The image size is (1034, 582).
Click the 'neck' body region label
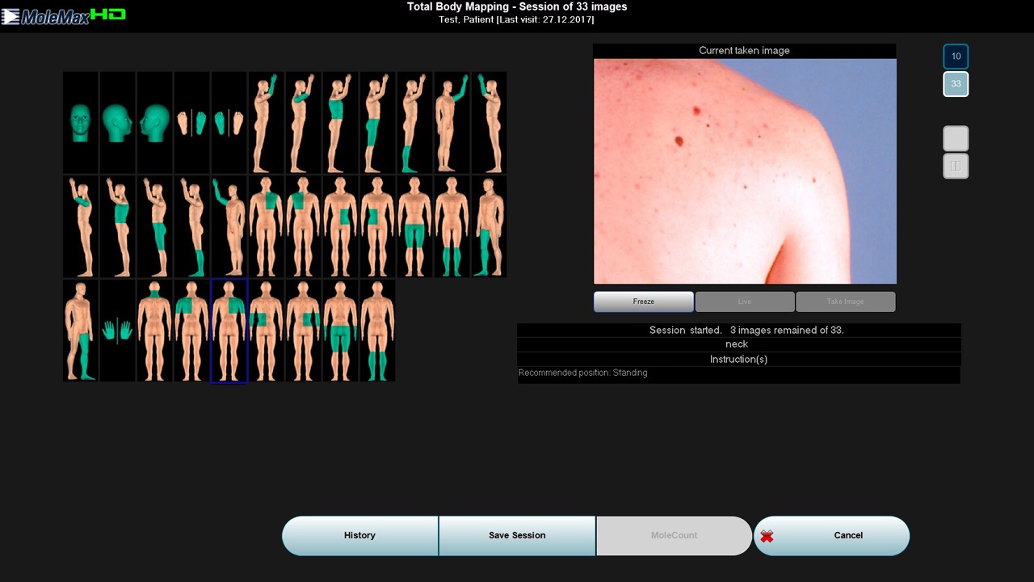[x=737, y=344]
